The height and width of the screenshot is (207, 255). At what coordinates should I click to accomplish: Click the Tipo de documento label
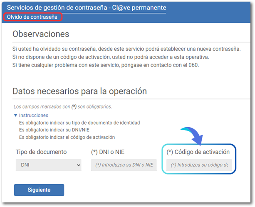[41, 152]
